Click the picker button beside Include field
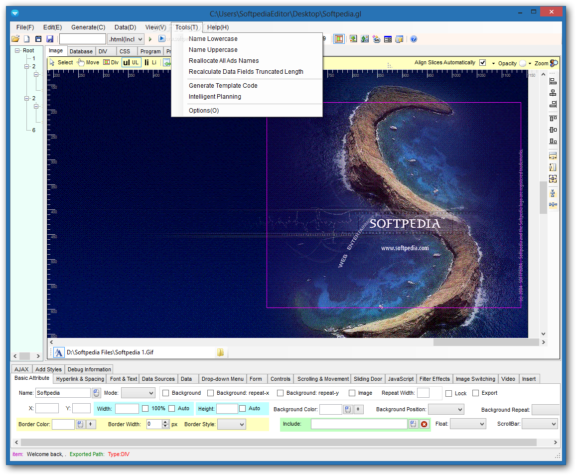This screenshot has width=576, height=475. tap(413, 424)
